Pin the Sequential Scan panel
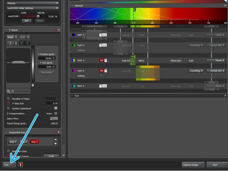Viewport: 228px width, 171px height. pyautogui.click(x=59, y=132)
